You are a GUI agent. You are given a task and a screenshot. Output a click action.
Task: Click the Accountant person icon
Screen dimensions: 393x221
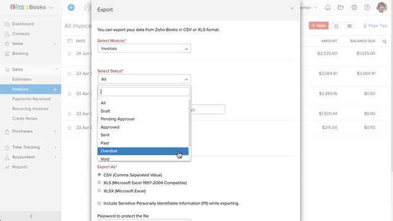coord(7,157)
